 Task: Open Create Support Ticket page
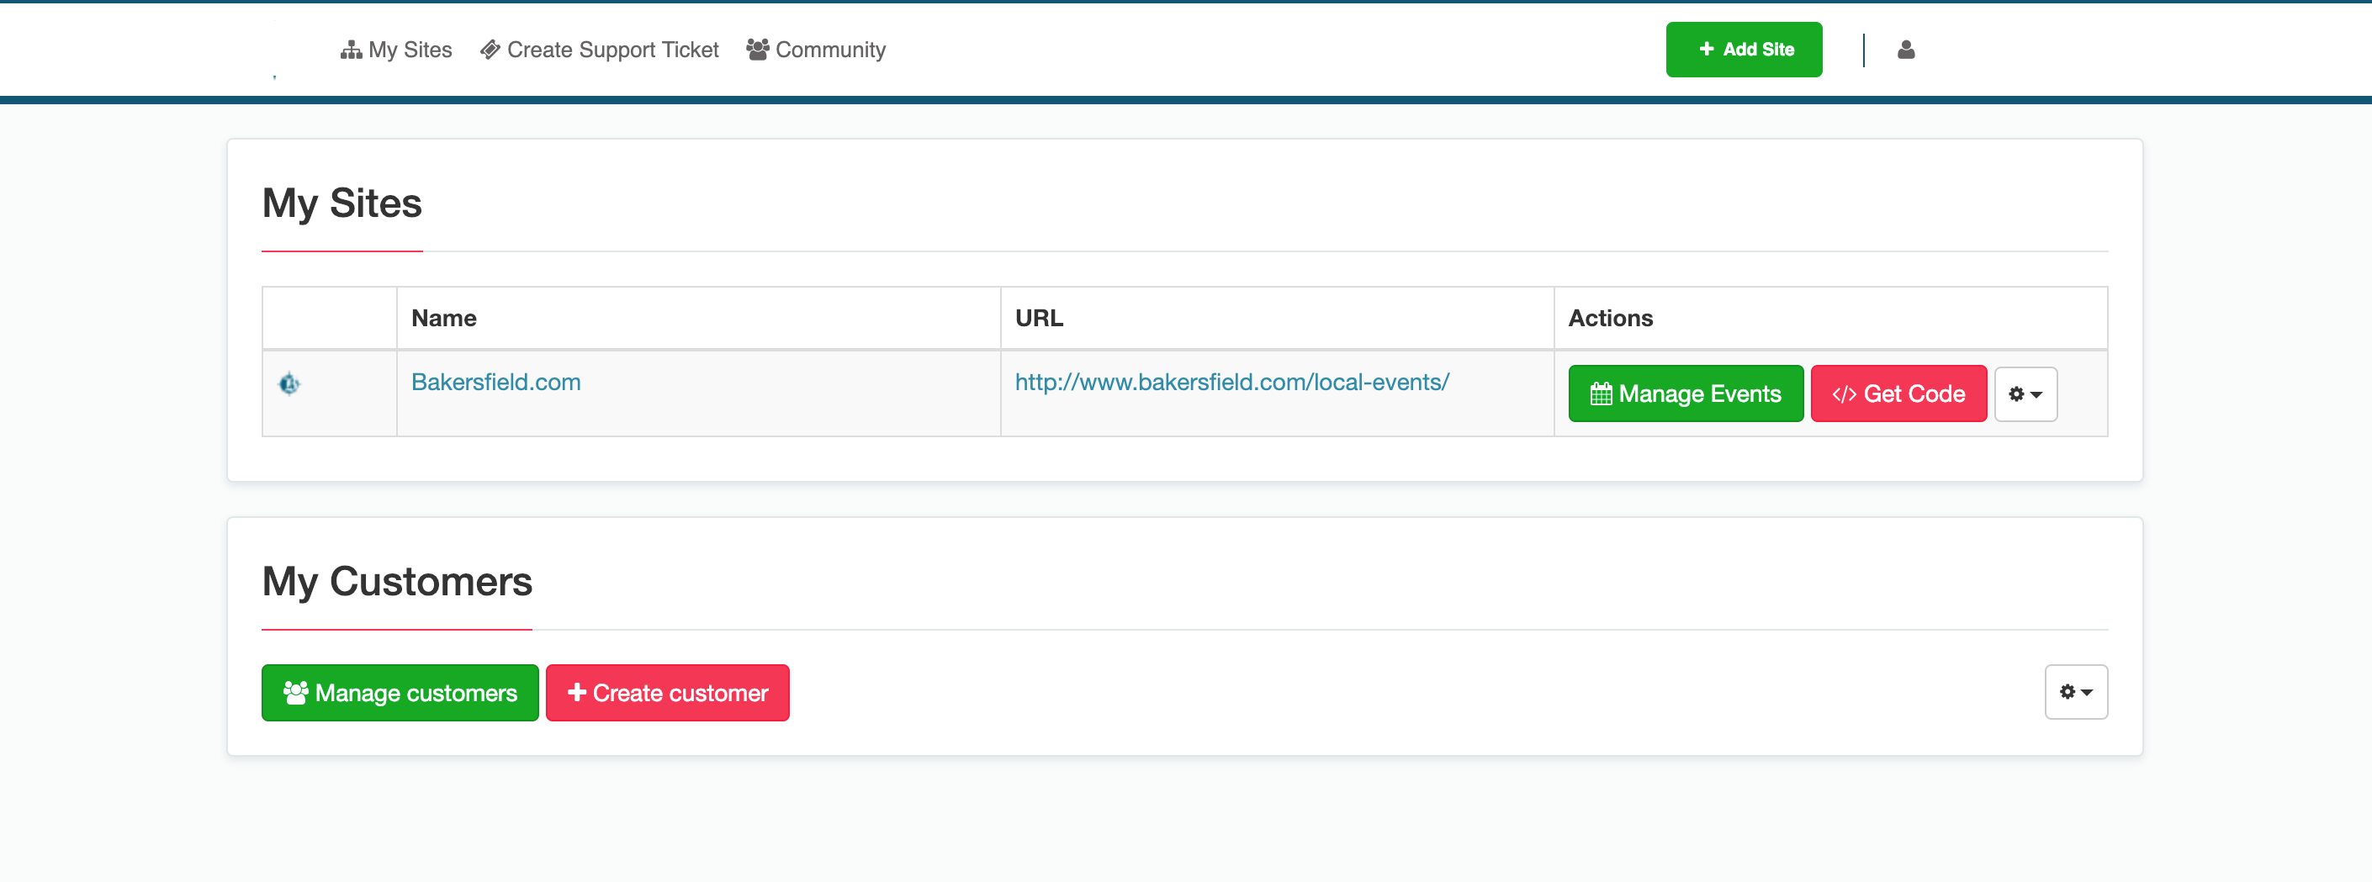tap(600, 50)
